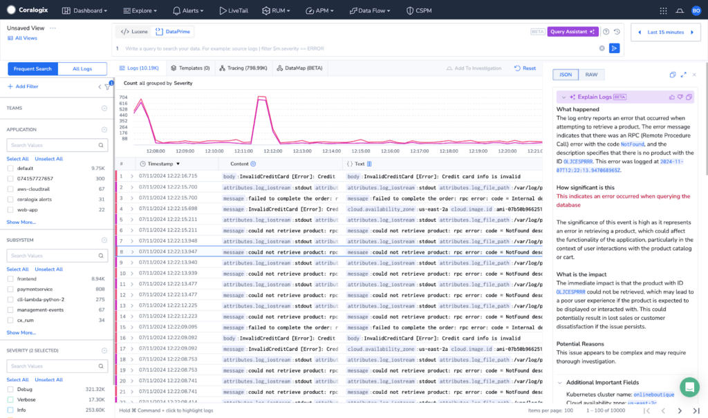Check the Debug severity checkbox
The width and height of the screenshot is (708, 418).
(10, 389)
